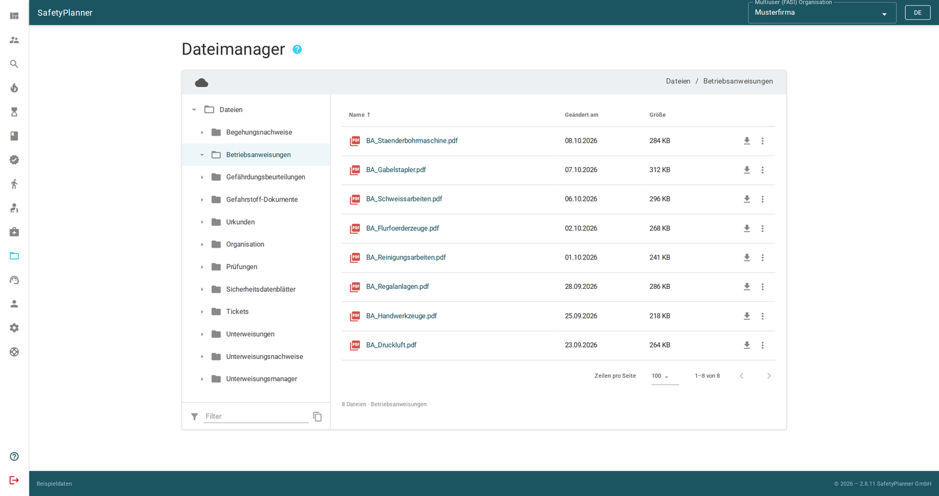This screenshot has height=496, width=939.
Task: Open the lifebuoy support icon in sidebar
Action: [x=14, y=352]
